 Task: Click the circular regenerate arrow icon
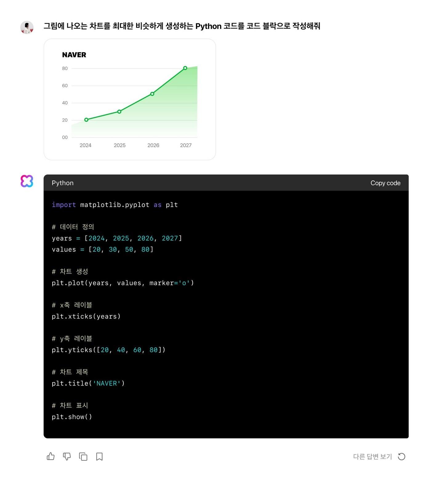click(x=401, y=456)
